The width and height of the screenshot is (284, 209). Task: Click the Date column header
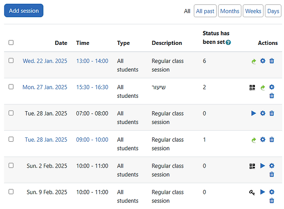pos(61,43)
